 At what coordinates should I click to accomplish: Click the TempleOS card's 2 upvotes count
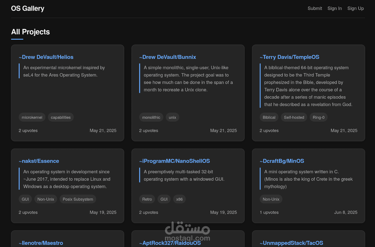[x=269, y=131]
